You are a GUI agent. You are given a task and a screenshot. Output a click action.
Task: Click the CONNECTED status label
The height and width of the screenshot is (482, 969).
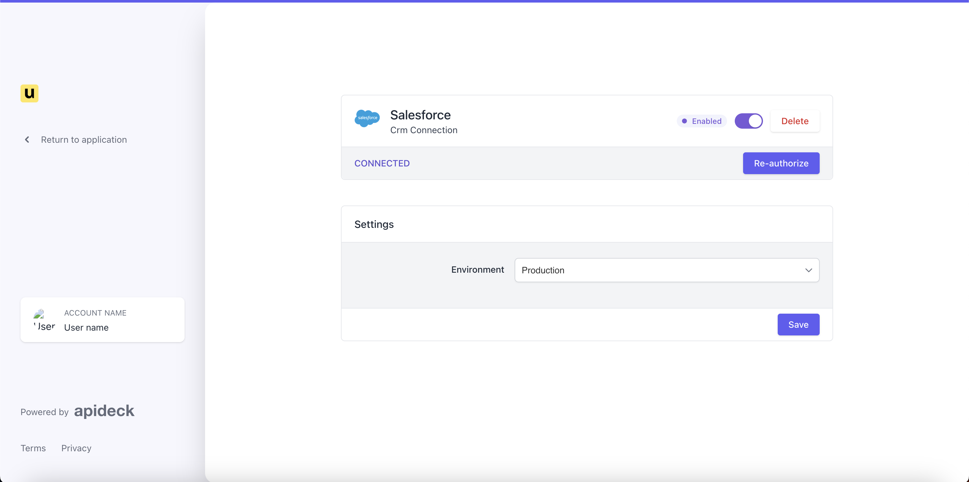pos(382,164)
